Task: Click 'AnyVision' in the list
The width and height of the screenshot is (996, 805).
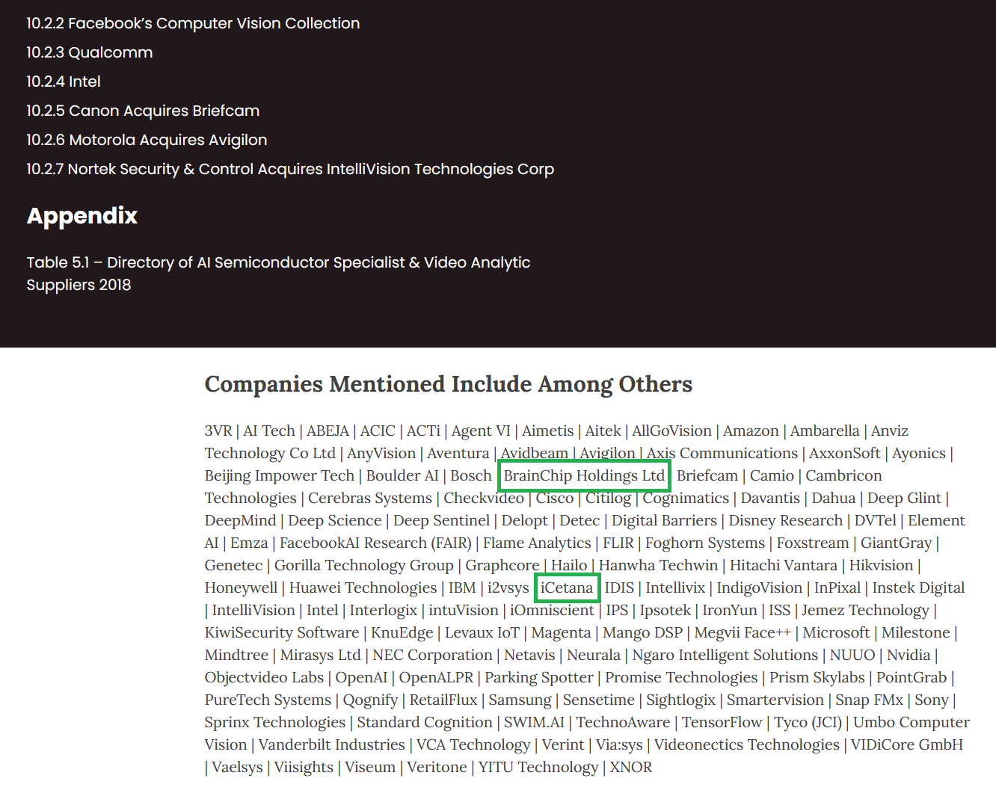Action: (381, 454)
